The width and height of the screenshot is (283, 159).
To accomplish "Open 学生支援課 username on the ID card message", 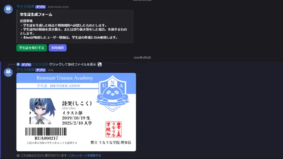I will click(x=25, y=70).
